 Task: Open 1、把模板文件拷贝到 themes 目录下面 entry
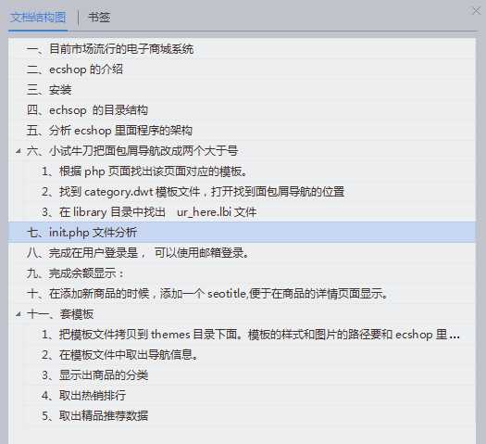click(251, 335)
